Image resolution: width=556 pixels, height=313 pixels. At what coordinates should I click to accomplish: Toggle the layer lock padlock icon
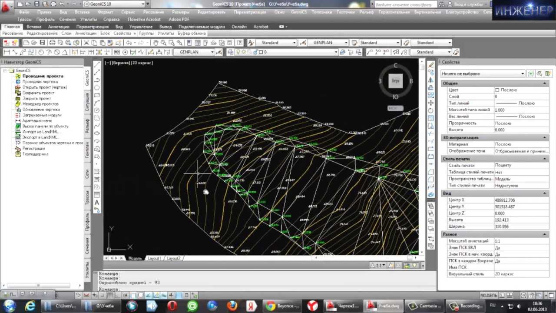pos(255,52)
